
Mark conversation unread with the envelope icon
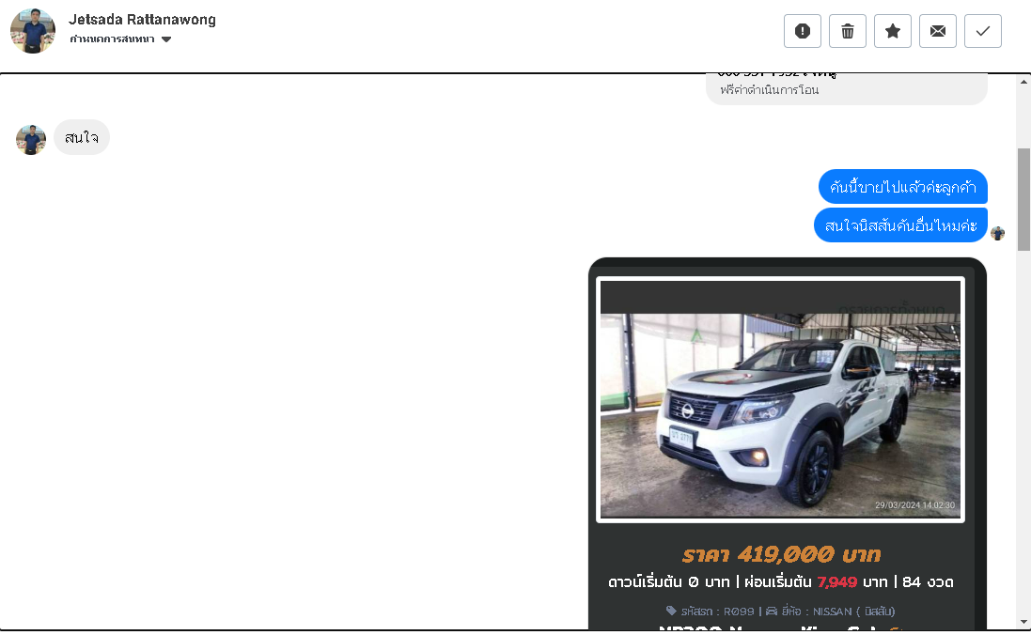point(938,31)
